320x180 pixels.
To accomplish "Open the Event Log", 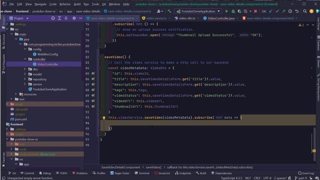I will click(x=306, y=173).
